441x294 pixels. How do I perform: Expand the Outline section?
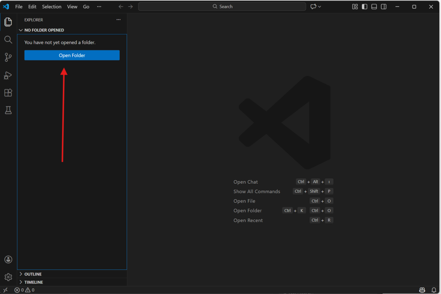(x=33, y=274)
